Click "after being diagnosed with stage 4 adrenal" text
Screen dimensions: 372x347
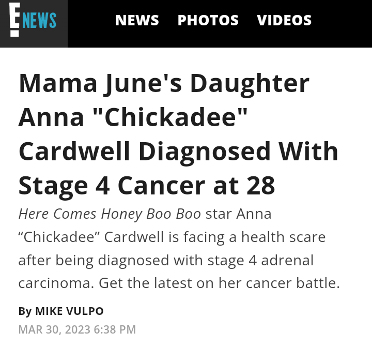(x=165, y=260)
